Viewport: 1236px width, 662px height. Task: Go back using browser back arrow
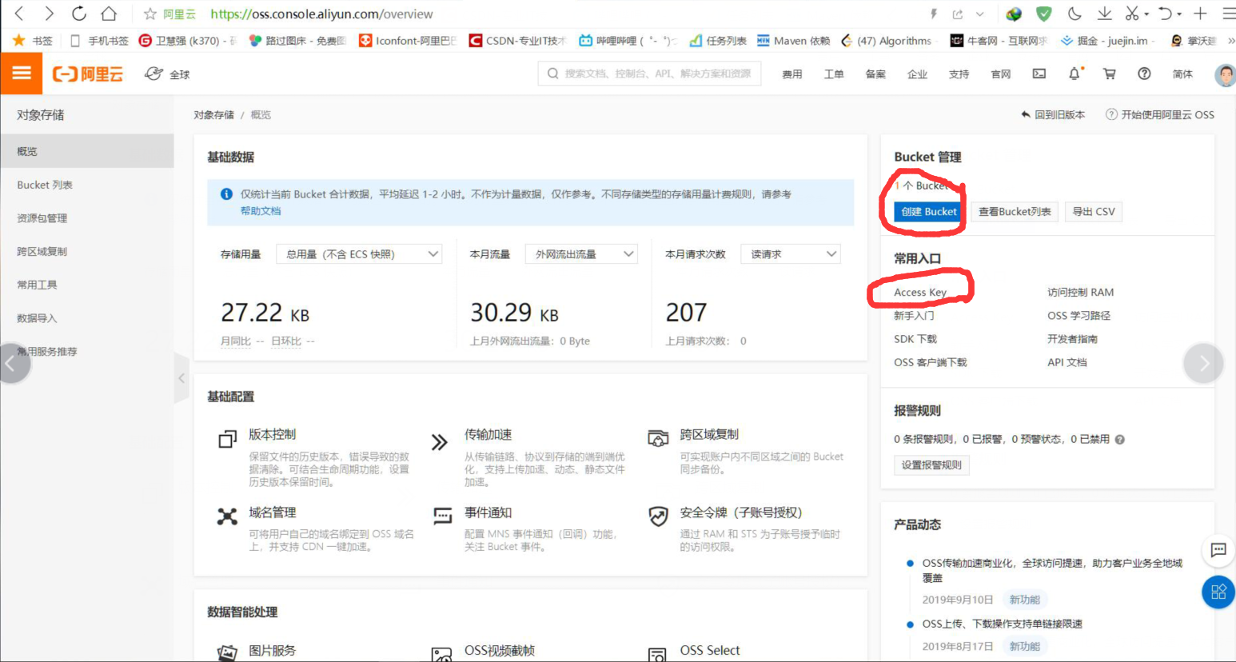pos(20,14)
